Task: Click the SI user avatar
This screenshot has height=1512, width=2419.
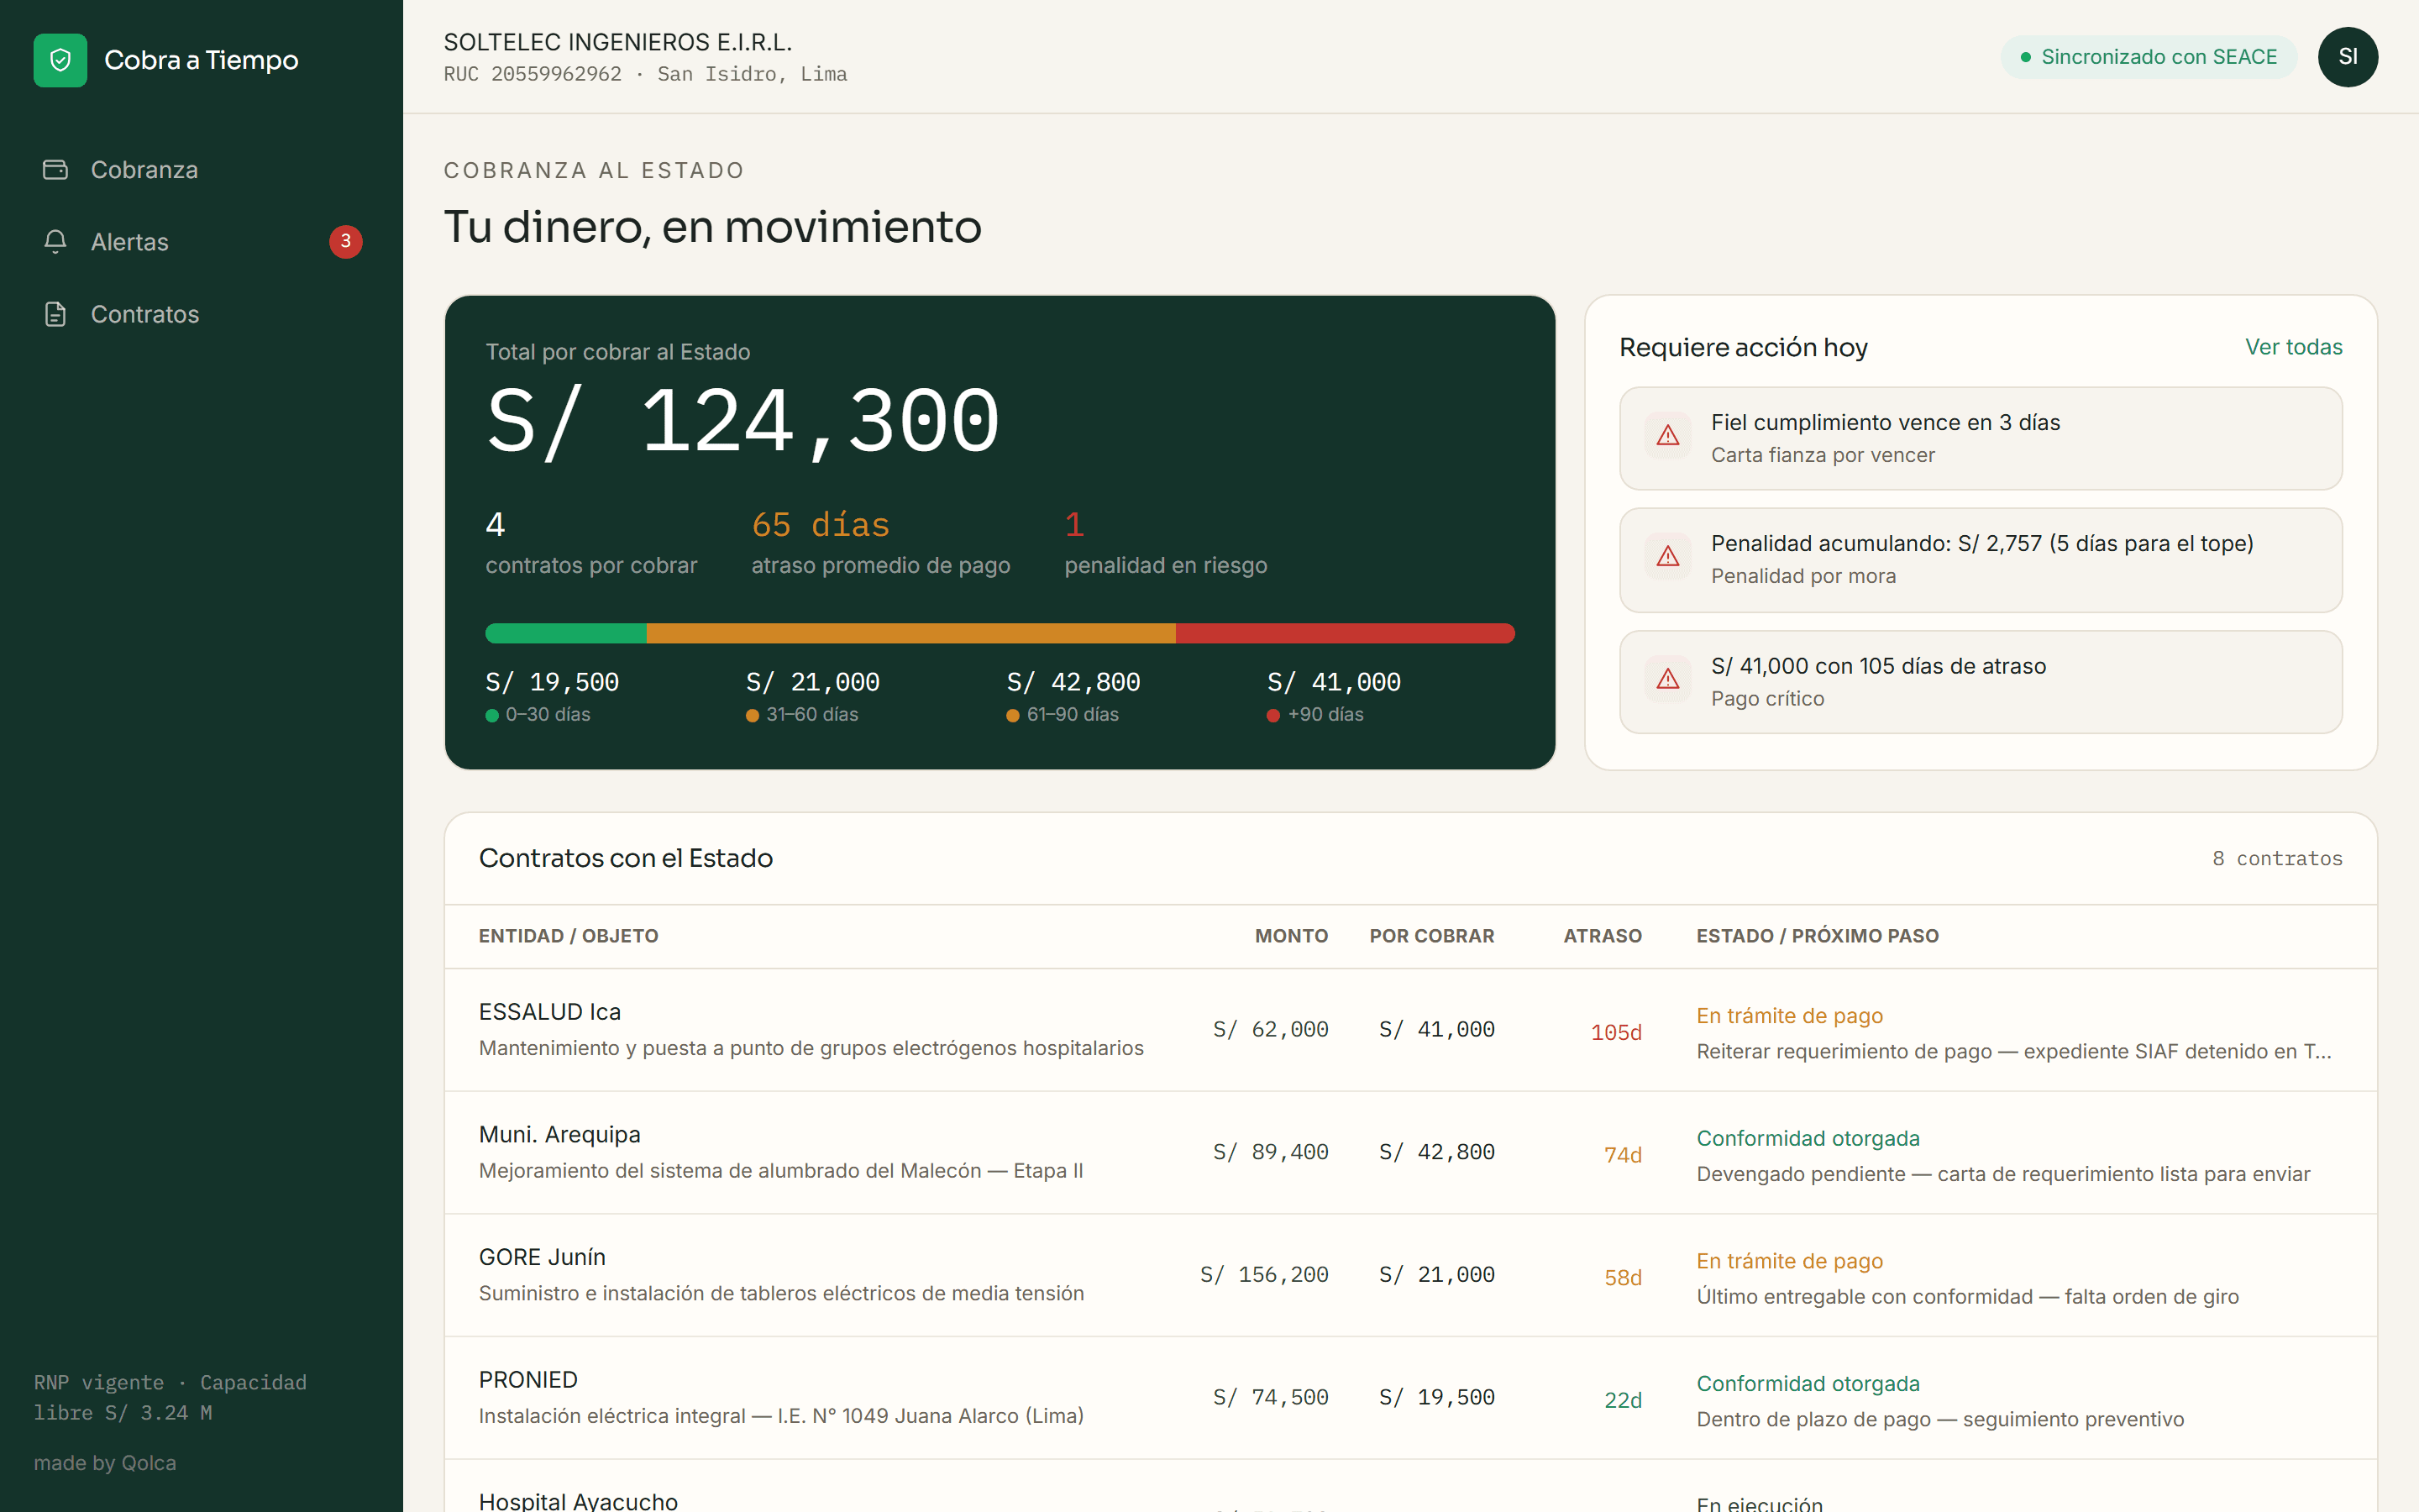Action: click(2347, 57)
